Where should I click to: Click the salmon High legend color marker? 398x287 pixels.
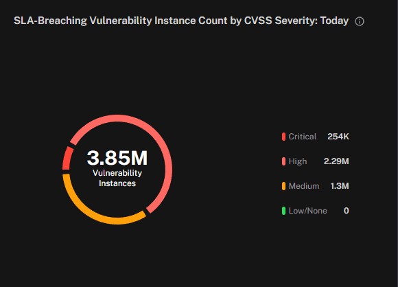coord(283,161)
